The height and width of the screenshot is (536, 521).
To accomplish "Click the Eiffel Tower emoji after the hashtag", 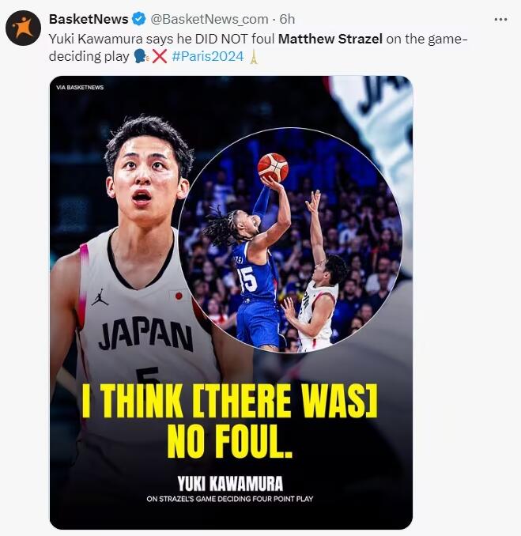I will coord(254,57).
